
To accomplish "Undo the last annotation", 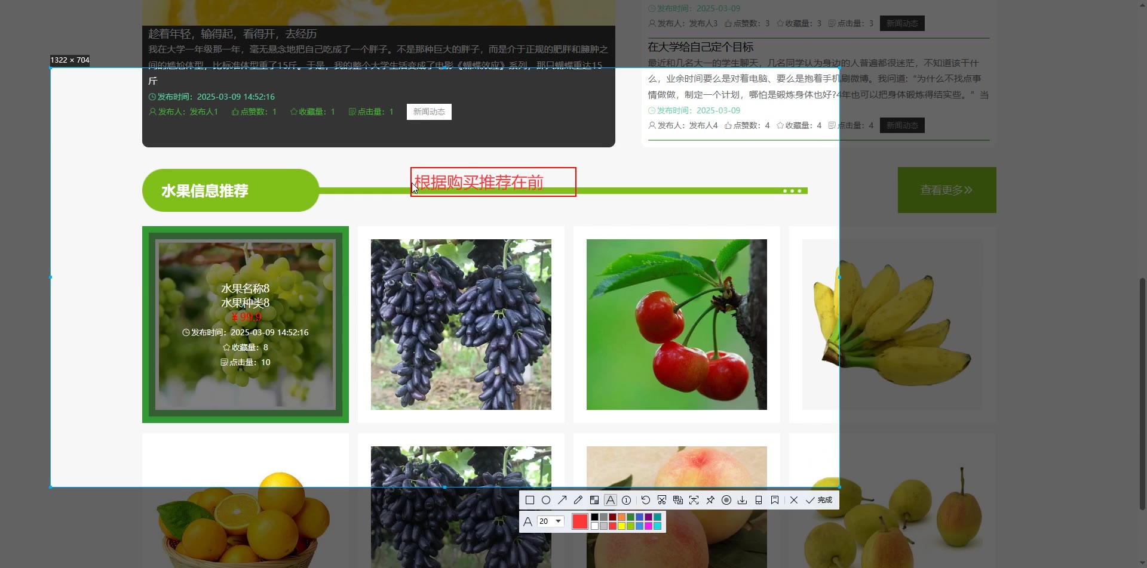I will 646,500.
